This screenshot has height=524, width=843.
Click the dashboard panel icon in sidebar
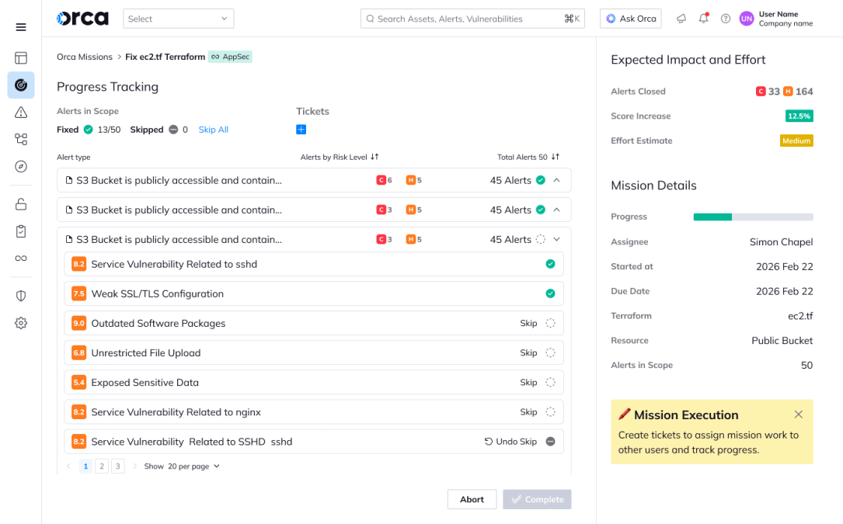coord(20,57)
